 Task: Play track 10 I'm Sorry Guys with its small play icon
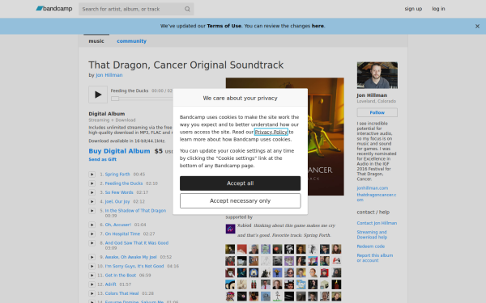pyautogui.click(x=92, y=266)
